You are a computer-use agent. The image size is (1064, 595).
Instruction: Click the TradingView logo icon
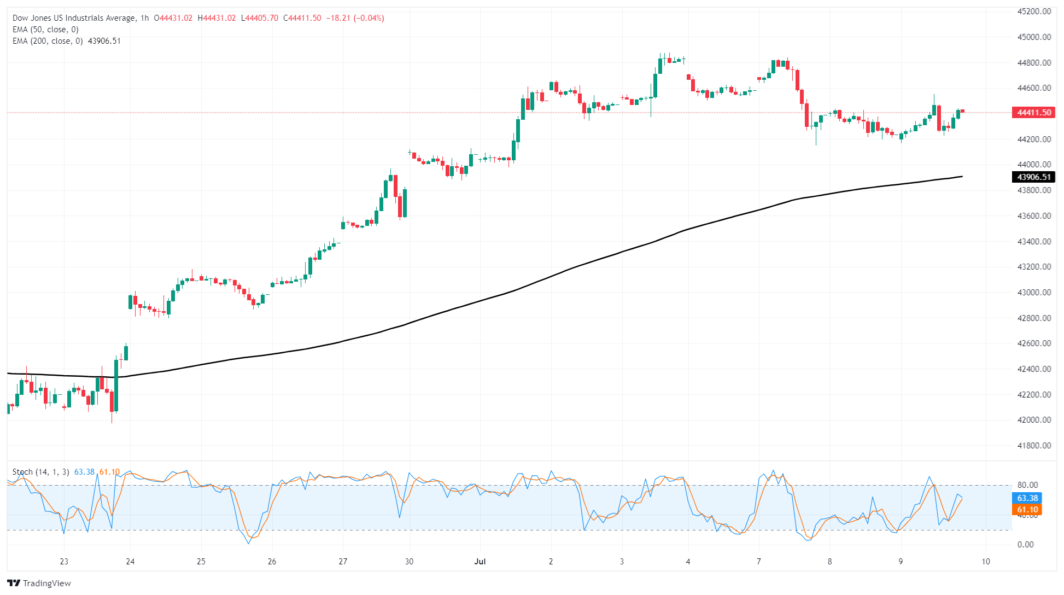coord(14,583)
